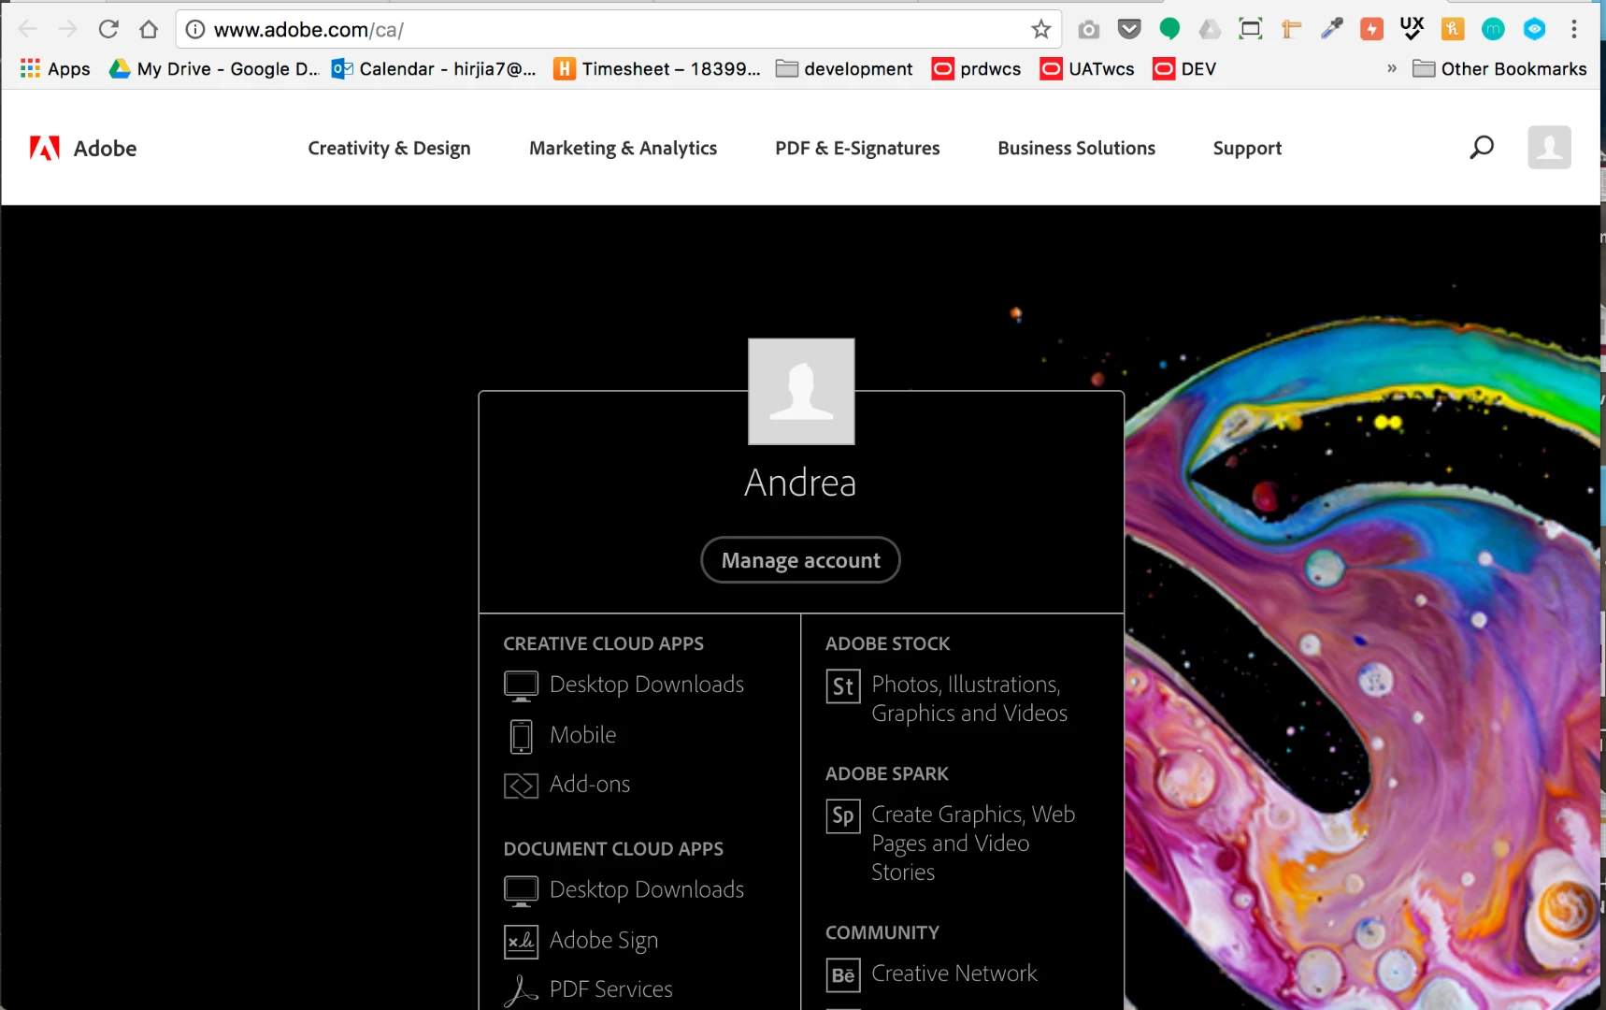The image size is (1606, 1010).
Task: Open the Add-ons link
Action: click(590, 784)
